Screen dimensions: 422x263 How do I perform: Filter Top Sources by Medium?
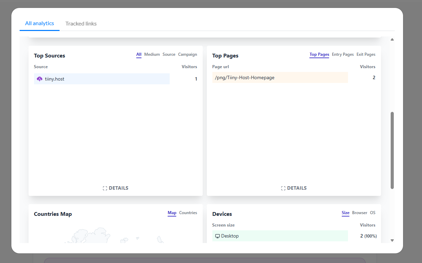coord(152,54)
